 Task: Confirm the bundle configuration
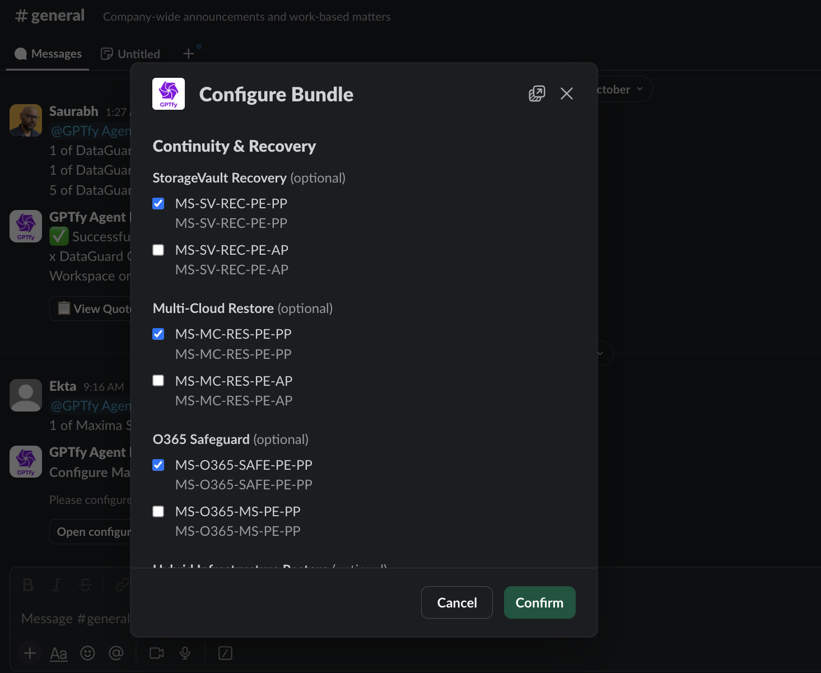tap(539, 602)
